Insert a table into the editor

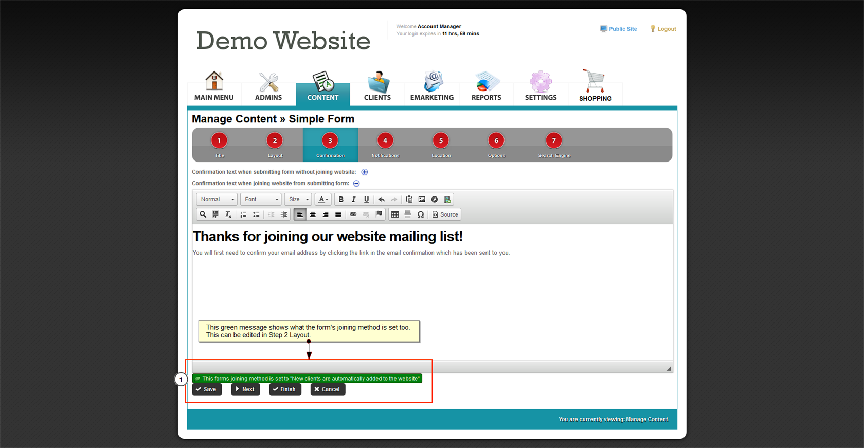[x=395, y=214]
